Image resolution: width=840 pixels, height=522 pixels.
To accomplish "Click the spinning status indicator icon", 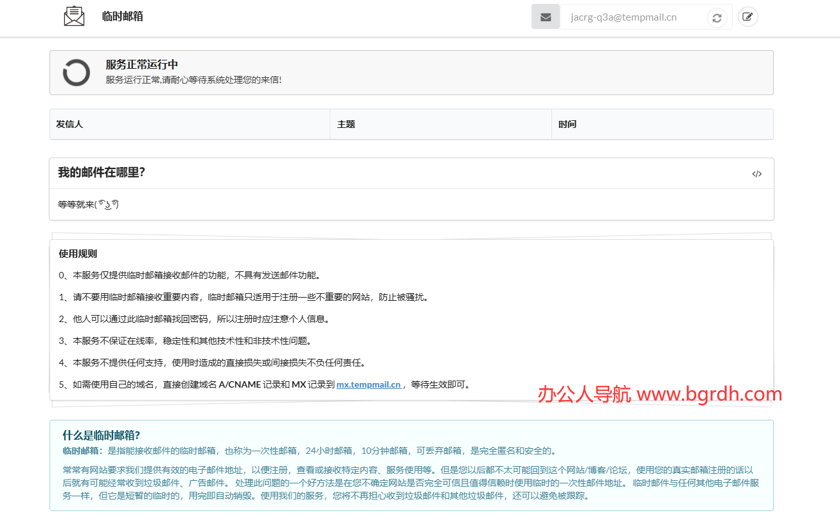I will [76, 72].
